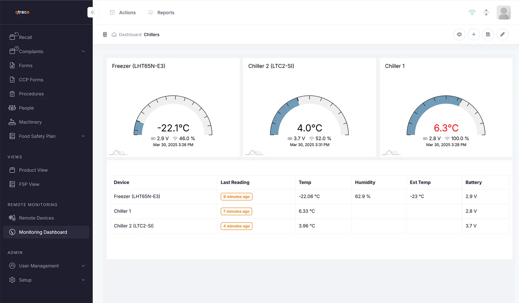Open the '7 minutes ago' badge for Chiller 1

(x=236, y=211)
